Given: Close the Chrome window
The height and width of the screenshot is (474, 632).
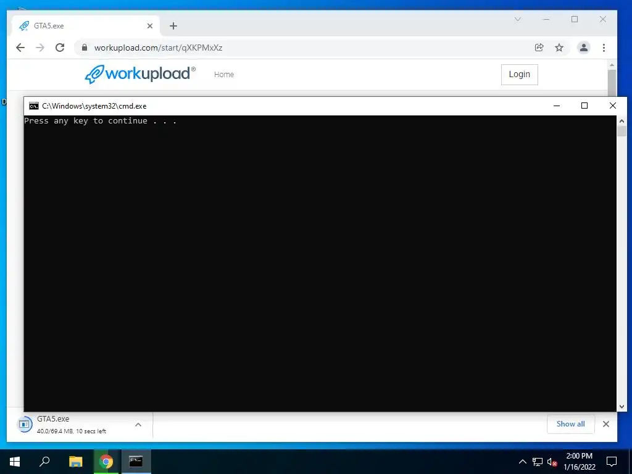Looking at the screenshot, I should click(603, 19).
